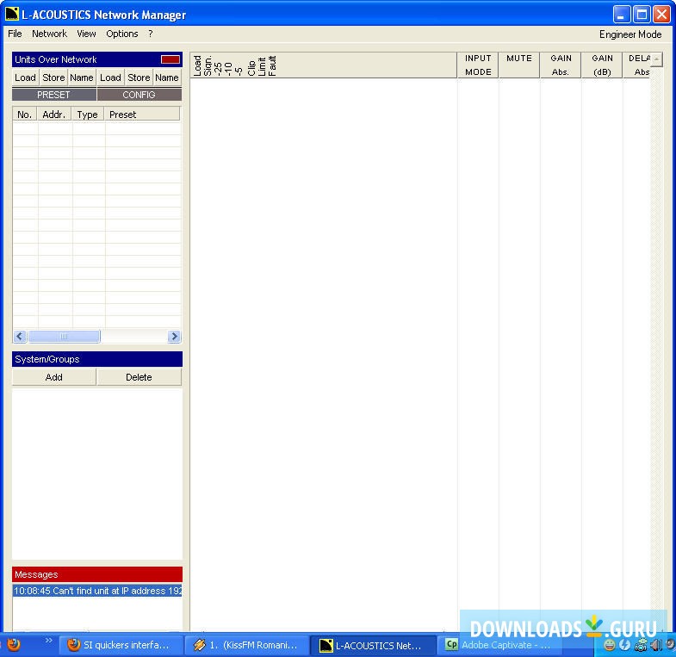Click the main panel scroll up arrow
Image resolution: width=676 pixels, height=657 pixels.
(656, 59)
